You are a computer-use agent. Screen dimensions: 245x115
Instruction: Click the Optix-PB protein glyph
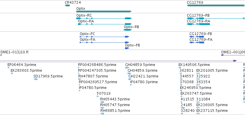[x=127, y=48]
